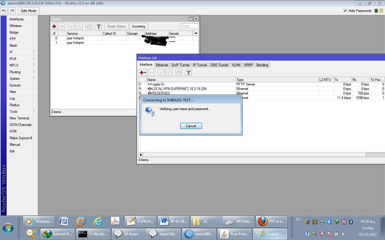
Task: Select the <pptp-0> interface row
Action: (x=261, y=84)
